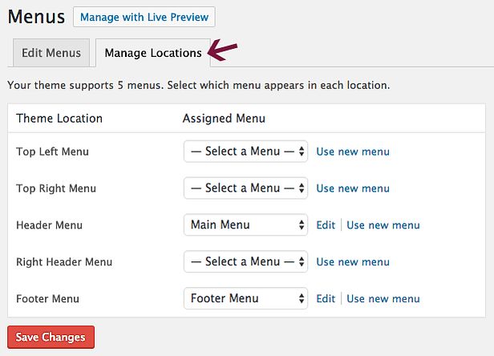Click Use new menu in Footer Menu row
The height and width of the screenshot is (356, 494).
tap(383, 298)
